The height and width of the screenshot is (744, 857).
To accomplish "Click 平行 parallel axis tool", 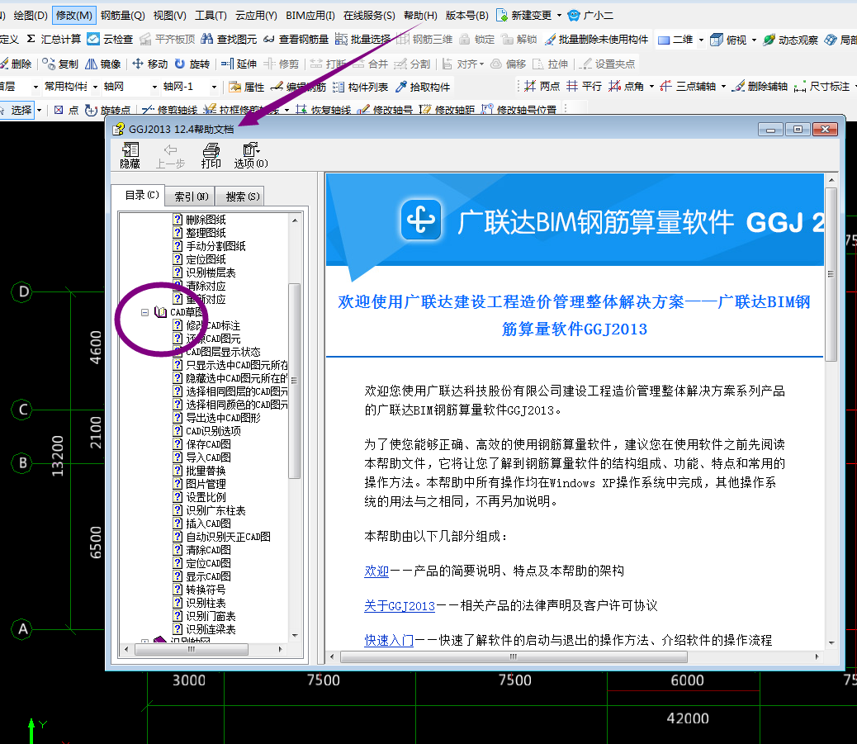I will pyautogui.click(x=584, y=86).
